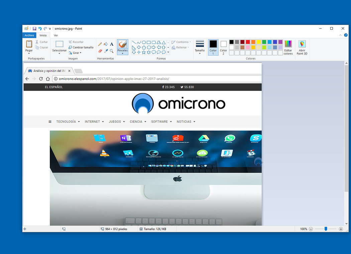Activate the Magnifier tool
351x254 pixels.
click(112, 51)
